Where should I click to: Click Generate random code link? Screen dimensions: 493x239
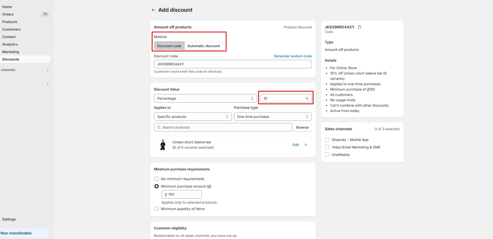(x=293, y=56)
